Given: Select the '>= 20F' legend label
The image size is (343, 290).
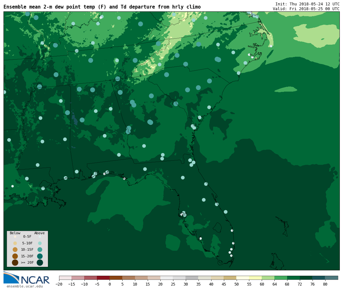Looking at the screenshot, I should click(27, 262).
